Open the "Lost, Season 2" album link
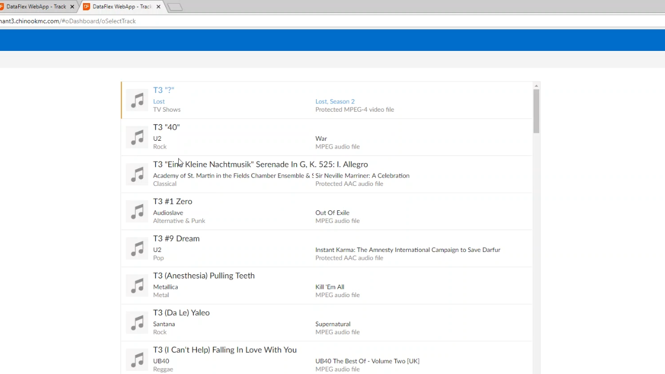The height and width of the screenshot is (374, 665). [335, 101]
